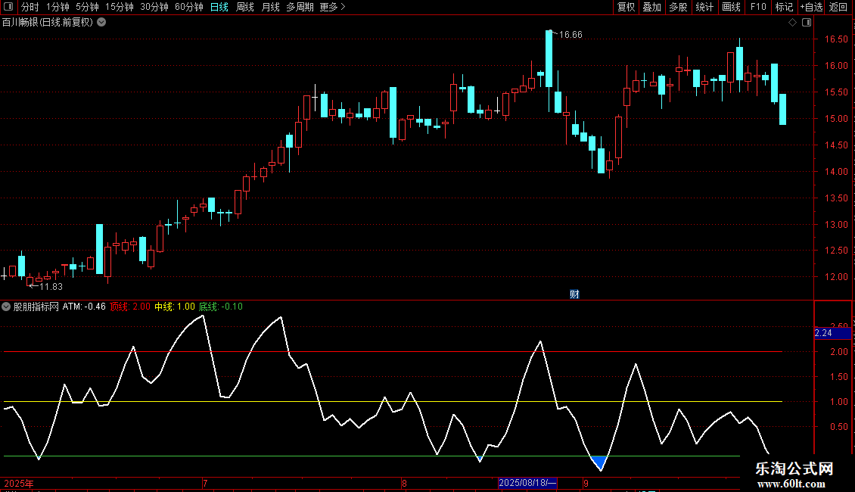The width and height of the screenshot is (855, 492).
Task: Open the 复权 adjustment option
Action: tap(626, 7)
